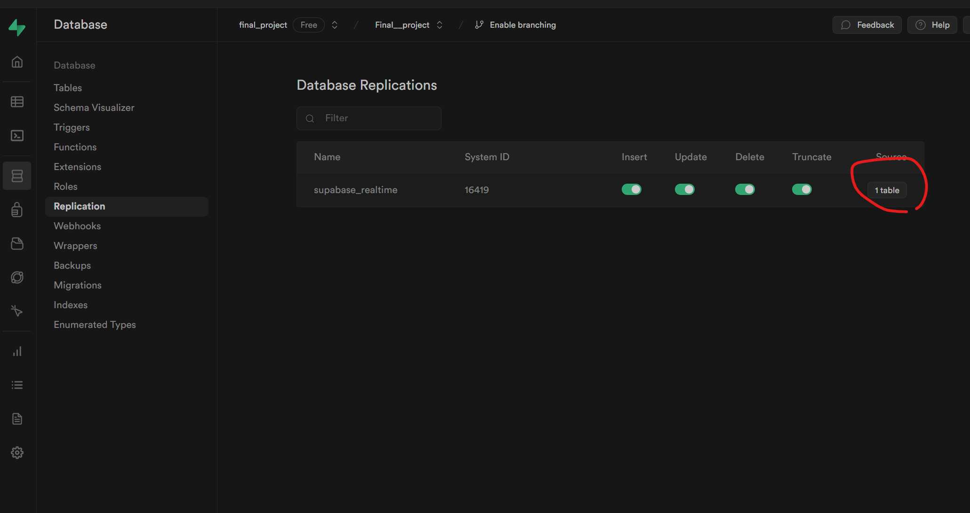Switch off the Truncate toggle
This screenshot has height=513, width=970.
(802, 189)
